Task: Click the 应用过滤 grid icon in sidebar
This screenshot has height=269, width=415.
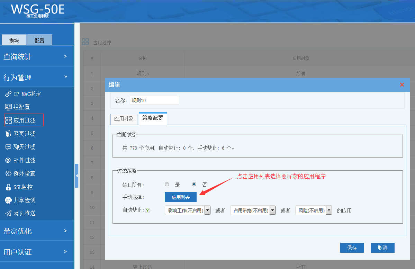Action: [x=8, y=120]
